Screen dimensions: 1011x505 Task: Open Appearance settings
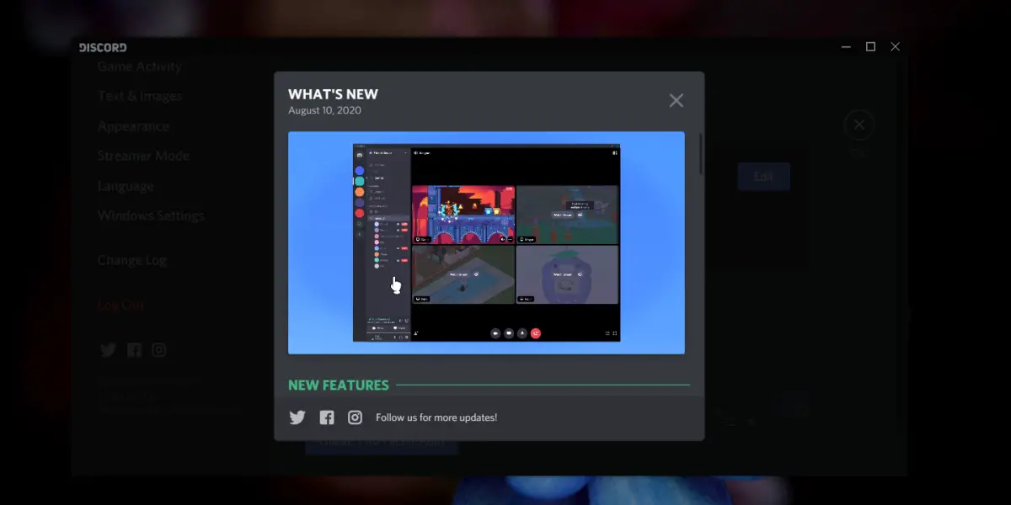pos(133,126)
